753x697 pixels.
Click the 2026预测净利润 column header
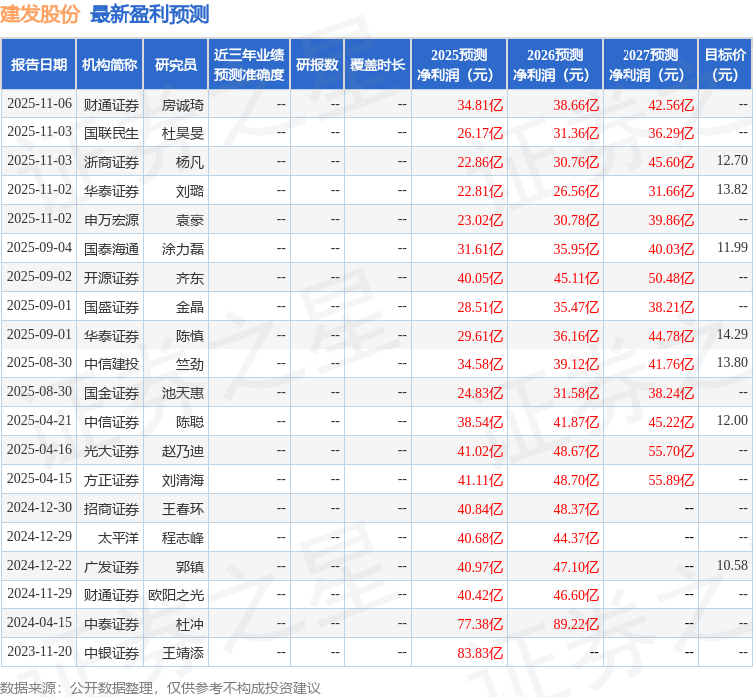pyautogui.click(x=555, y=65)
